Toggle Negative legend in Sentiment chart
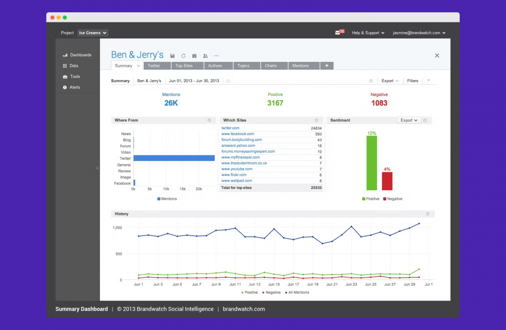506x330 pixels. click(x=393, y=199)
